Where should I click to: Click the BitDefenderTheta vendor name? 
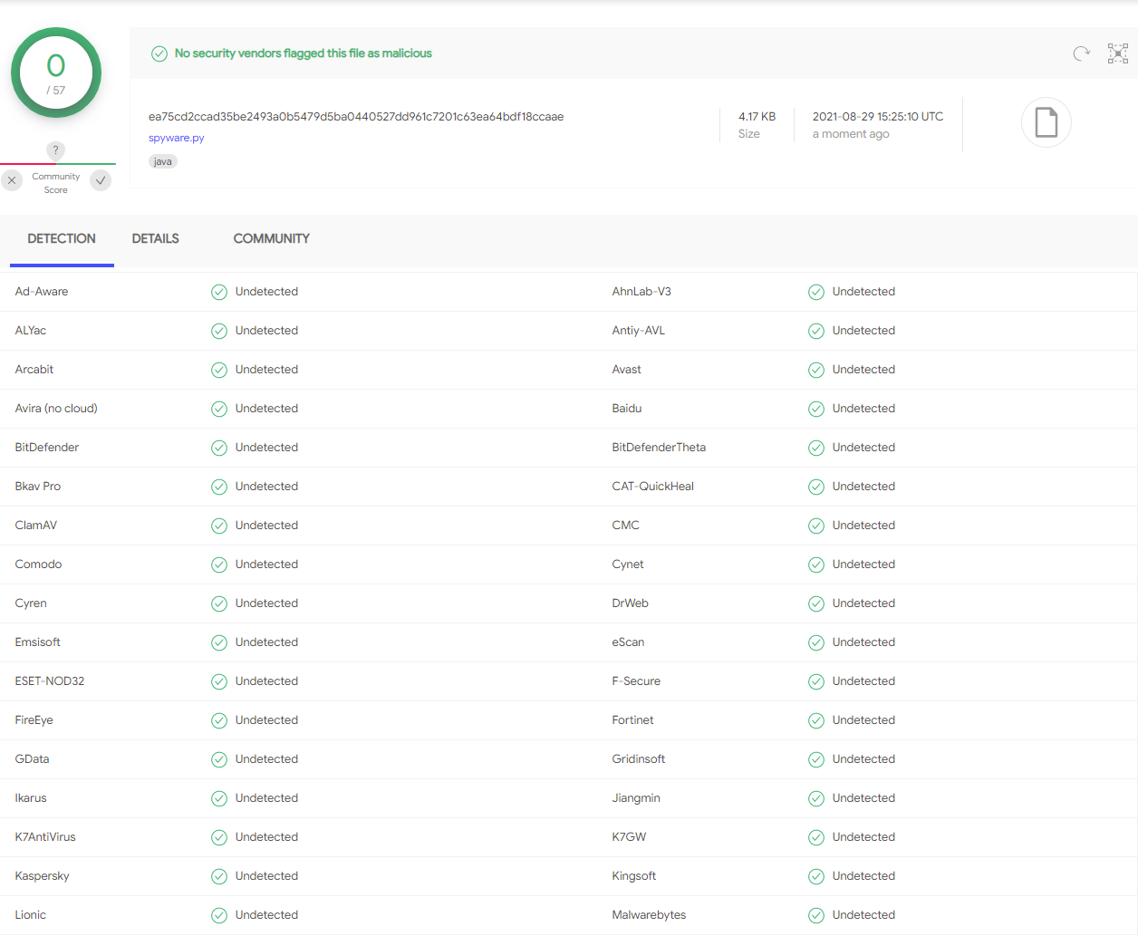click(659, 448)
